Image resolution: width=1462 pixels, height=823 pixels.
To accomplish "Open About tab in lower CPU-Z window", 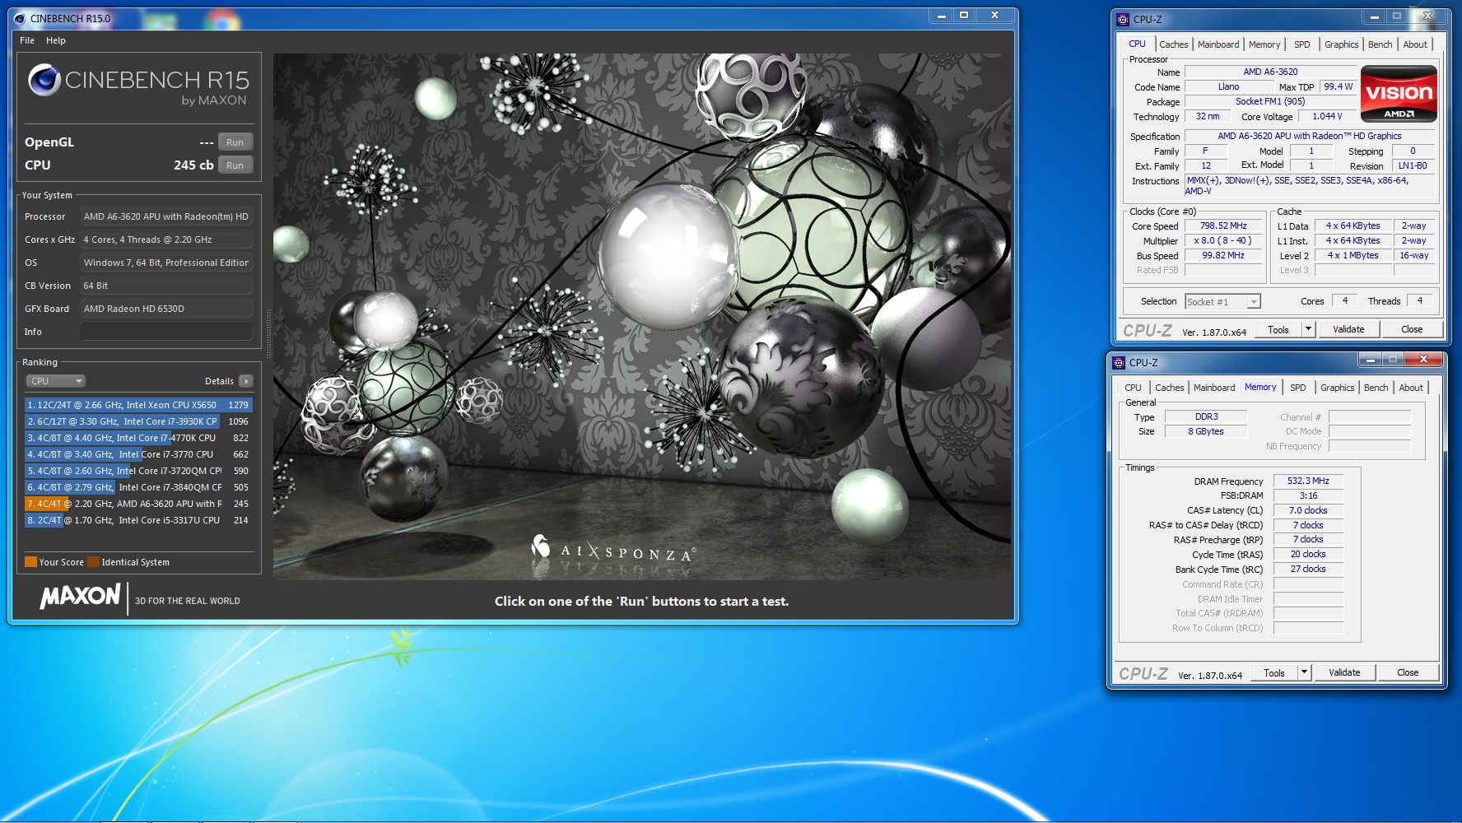I will pyautogui.click(x=1411, y=388).
